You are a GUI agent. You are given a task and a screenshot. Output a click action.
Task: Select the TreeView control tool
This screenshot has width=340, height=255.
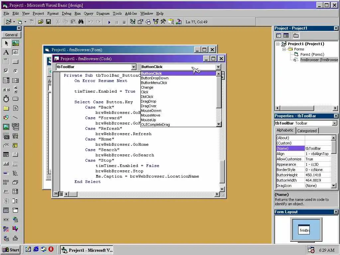click(x=15, y=173)
